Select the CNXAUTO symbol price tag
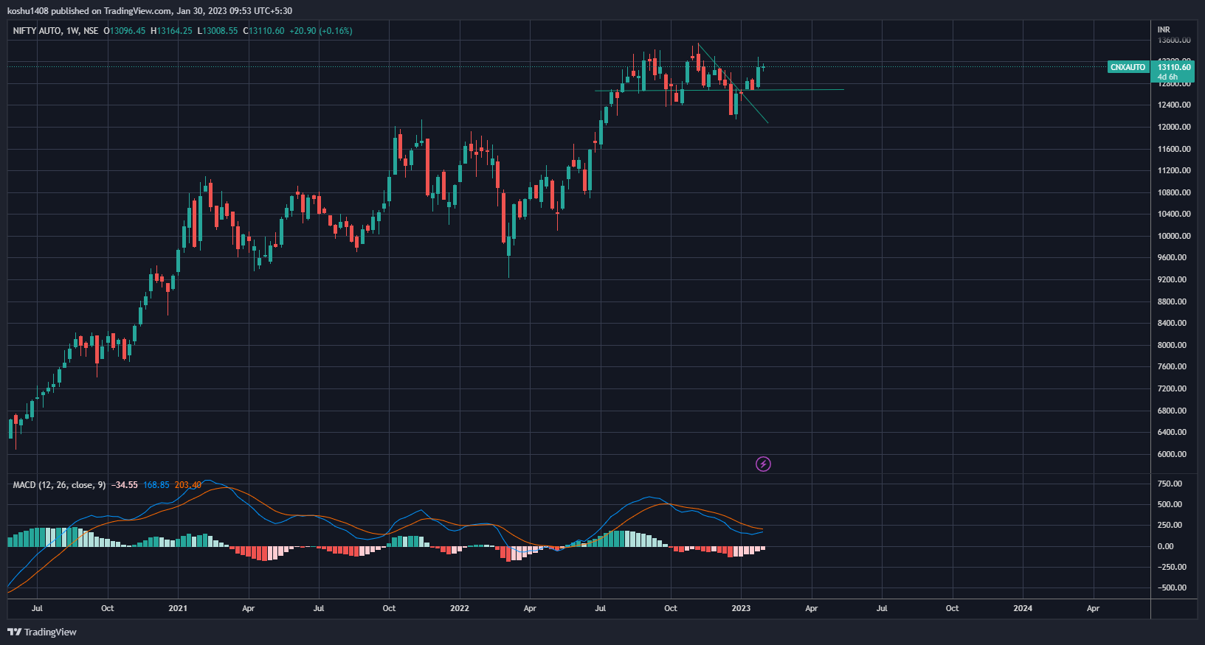 1128,67
